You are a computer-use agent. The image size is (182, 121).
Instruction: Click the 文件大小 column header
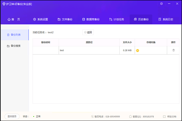click(x=127, y=42)
